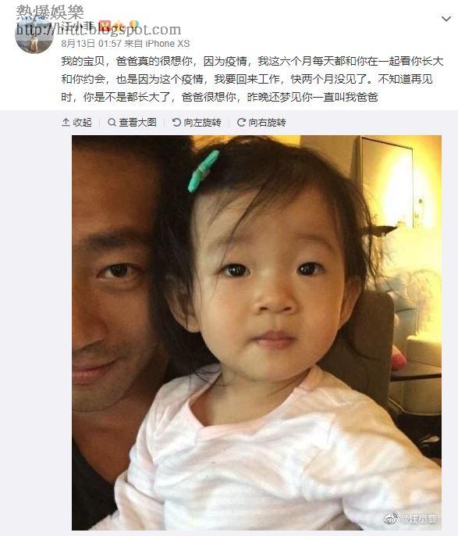Click the colorful balloon badge after username

[x=134, y=25]
